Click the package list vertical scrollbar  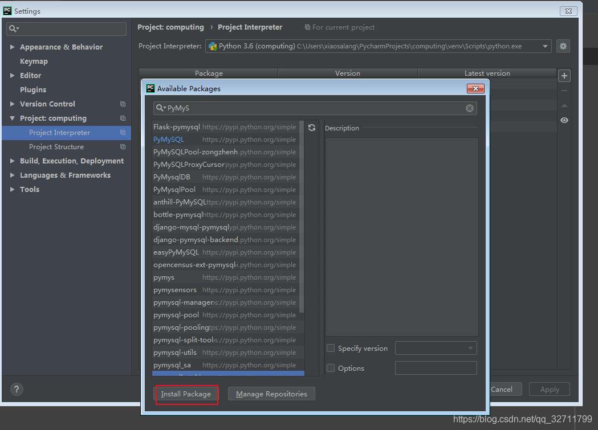[x=302, y=216]
